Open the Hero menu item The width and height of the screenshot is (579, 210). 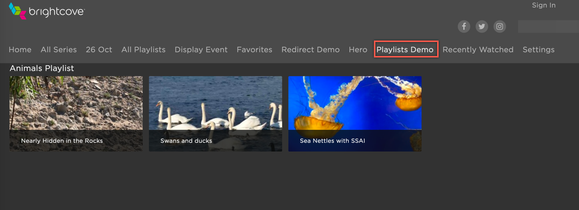[358, 50]
